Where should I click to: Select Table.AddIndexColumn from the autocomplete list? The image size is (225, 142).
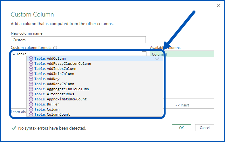(x=55, y=69)
